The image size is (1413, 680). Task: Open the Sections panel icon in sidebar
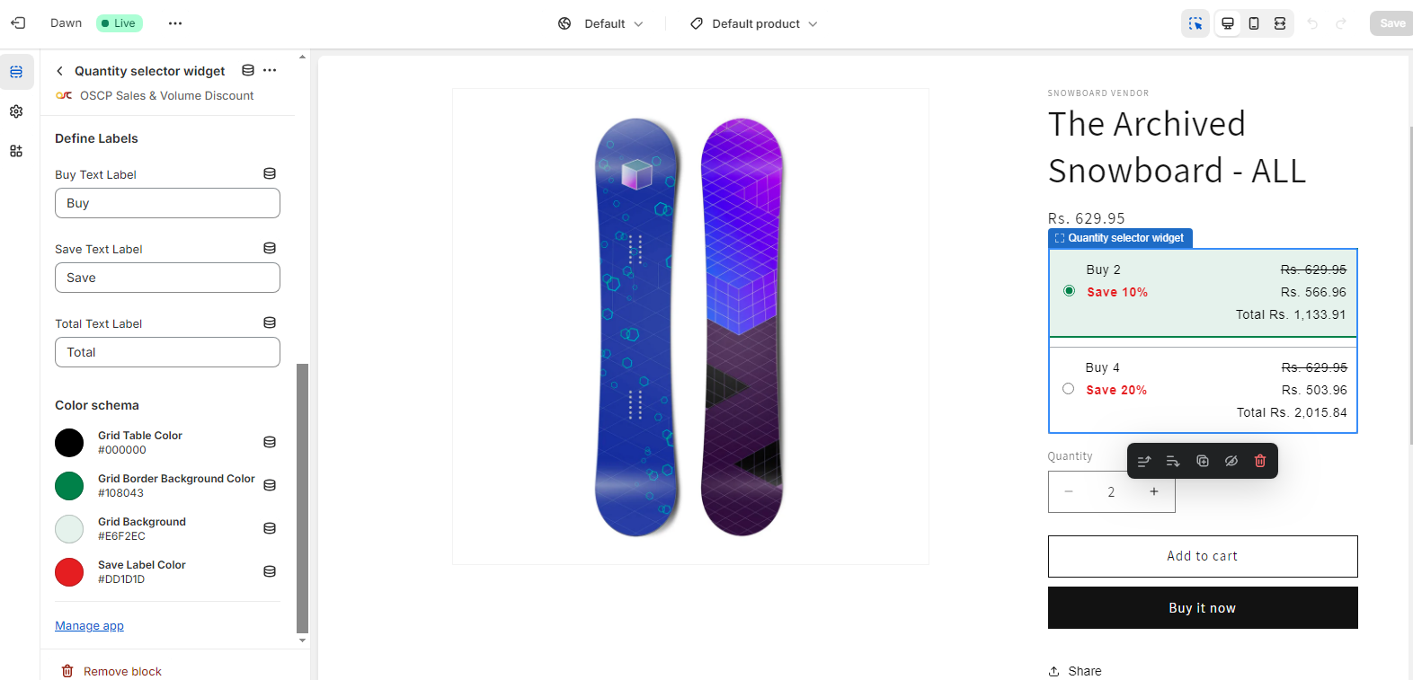tap(16, 72)
